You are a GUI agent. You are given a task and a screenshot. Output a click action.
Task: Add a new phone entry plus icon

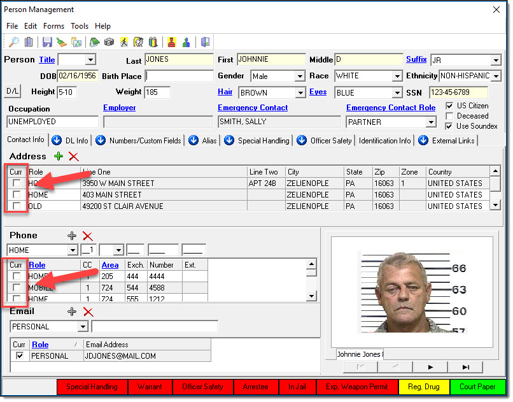pyautogui.click(x=72, y=236)
